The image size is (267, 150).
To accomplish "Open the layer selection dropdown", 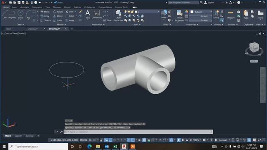I will (x=142, y=12).
